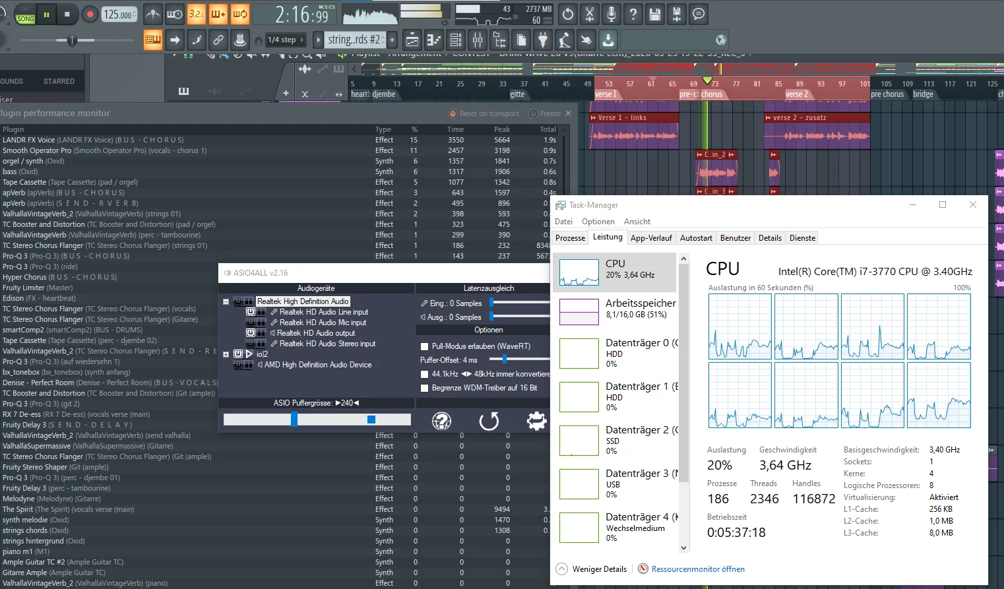Click Ressourcenmonitor öffnen link
The height and width of the screenshot is (589, 1004).
(698, 569)
